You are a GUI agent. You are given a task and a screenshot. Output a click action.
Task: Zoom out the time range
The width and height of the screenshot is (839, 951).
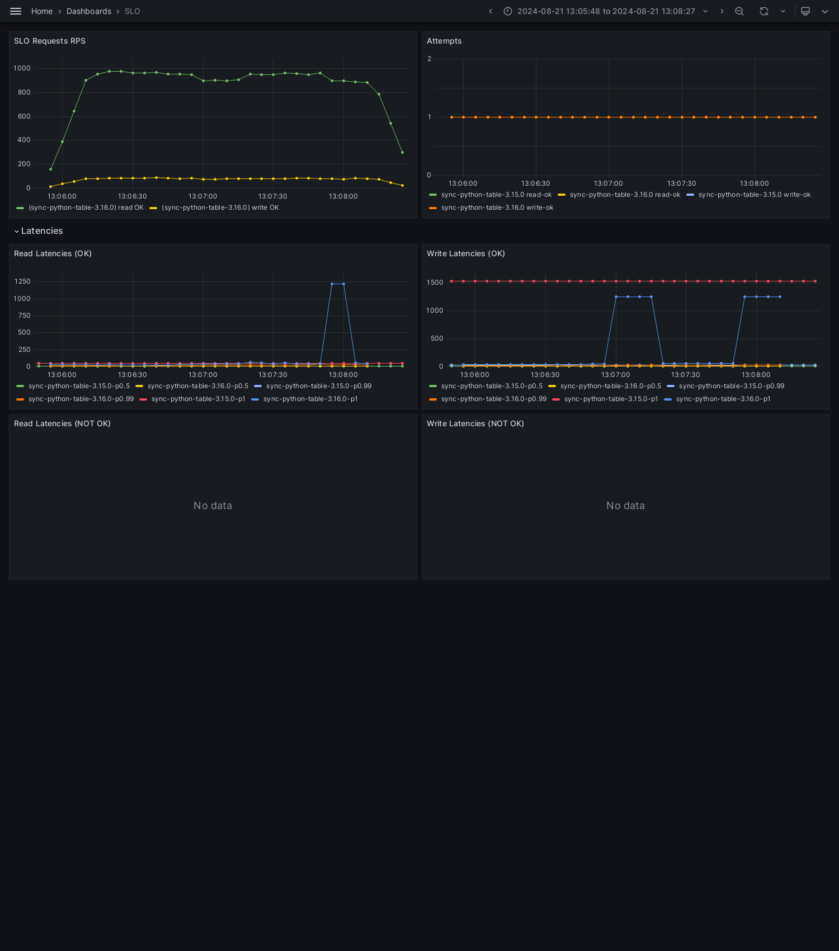(x=739, y=11)
